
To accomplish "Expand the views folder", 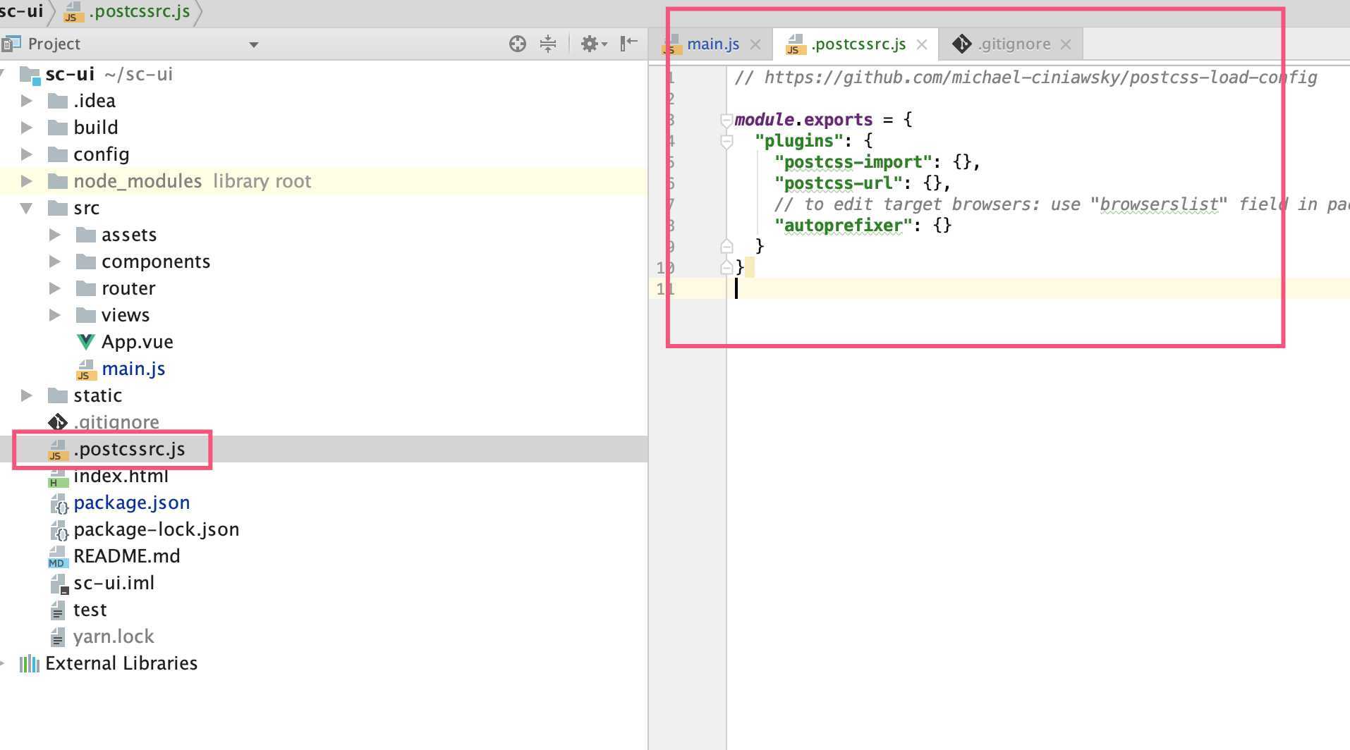I will 55,315.
